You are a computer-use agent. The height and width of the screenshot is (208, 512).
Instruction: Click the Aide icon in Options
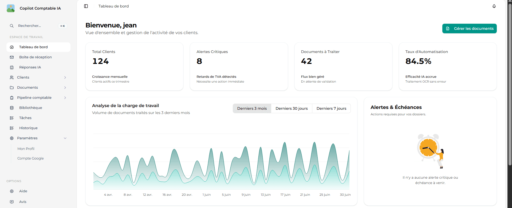coord(12,191)
